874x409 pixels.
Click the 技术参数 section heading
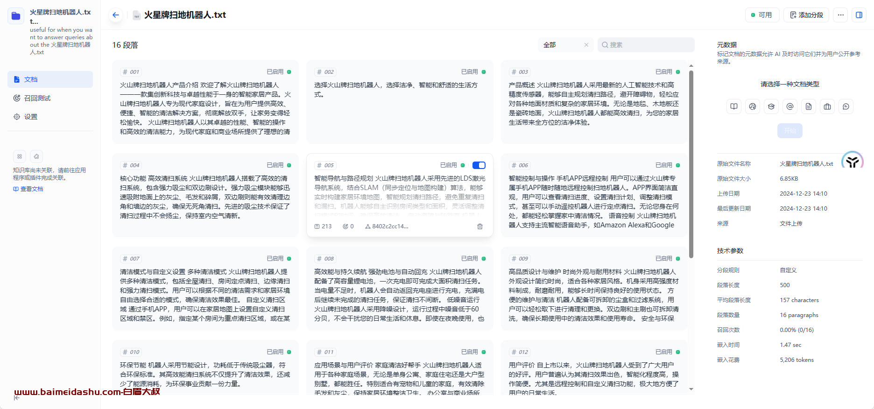point(730,251)
